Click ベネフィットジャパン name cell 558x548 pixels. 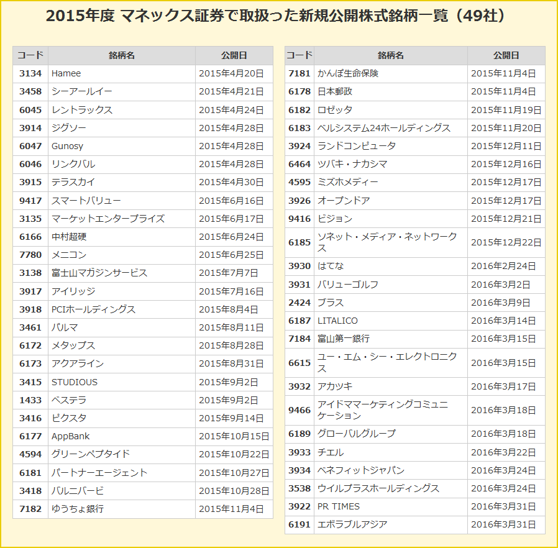[391, 471]
